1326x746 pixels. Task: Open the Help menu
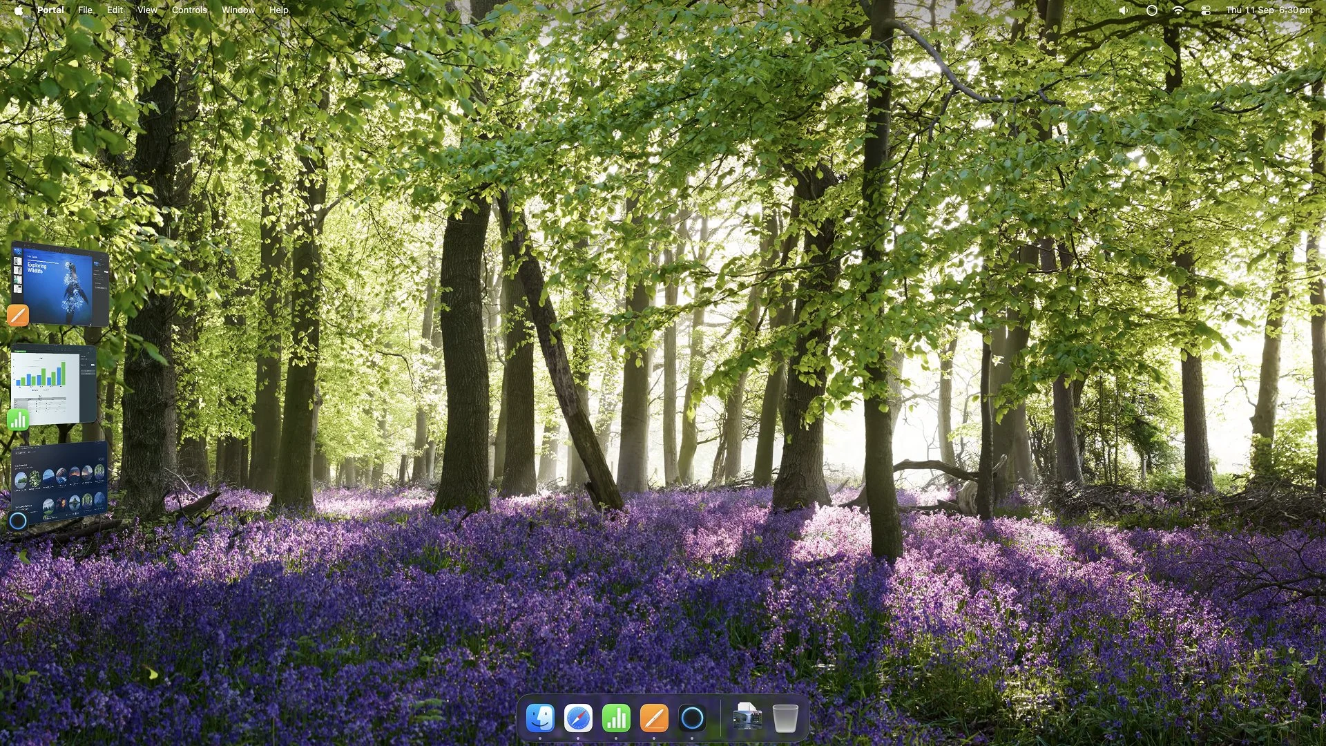pyautogui.click(x=278, y=10)
